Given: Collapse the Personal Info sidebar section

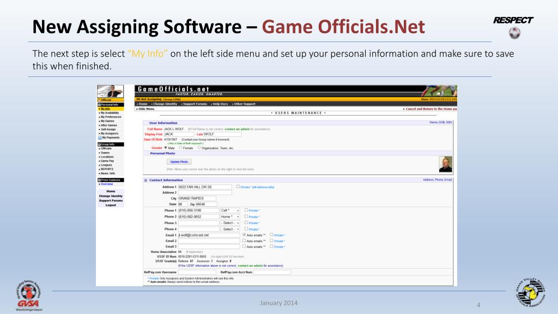Looking at the screenshot, I should [x=99, y=105].
